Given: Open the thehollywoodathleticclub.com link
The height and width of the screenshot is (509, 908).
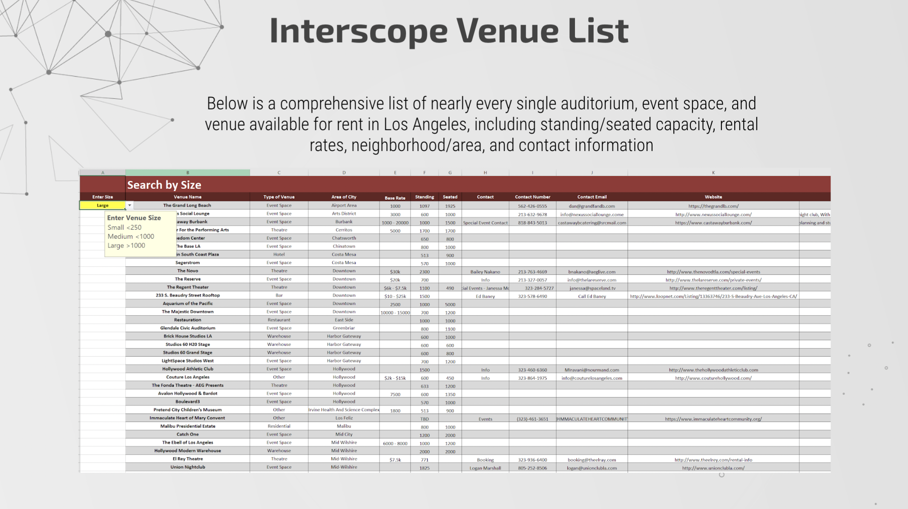Looking at the screenshot, I should click(x=713, y=370).
